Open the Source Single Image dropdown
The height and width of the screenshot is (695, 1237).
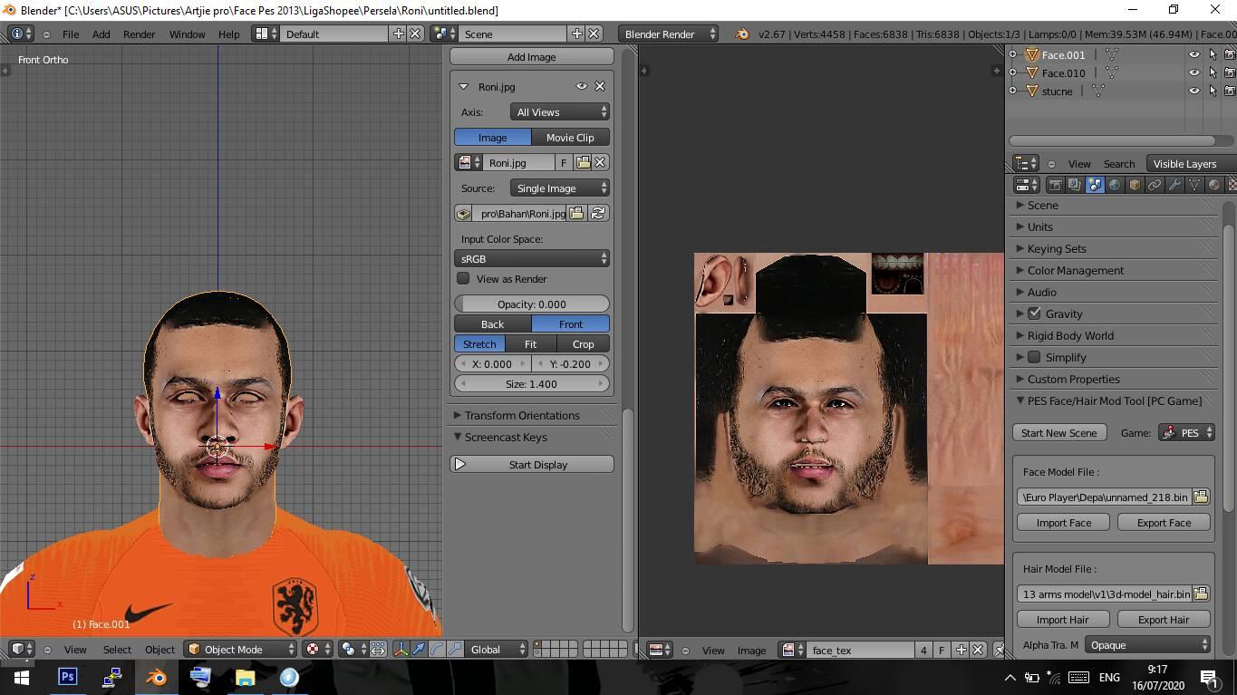[560, 188]
